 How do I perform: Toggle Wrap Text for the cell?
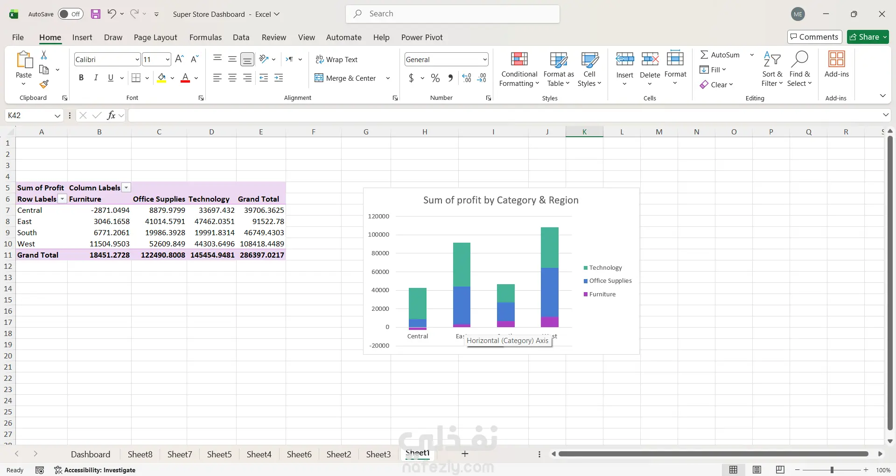(336, 59)
